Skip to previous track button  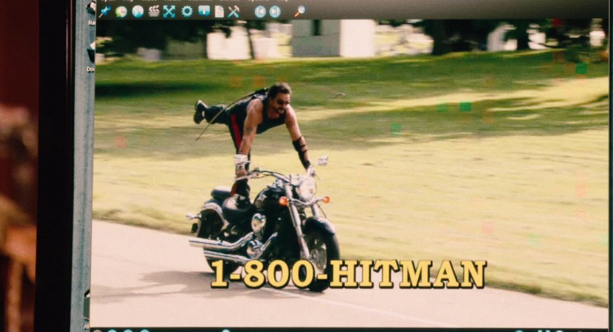click(x=260, y=11)
